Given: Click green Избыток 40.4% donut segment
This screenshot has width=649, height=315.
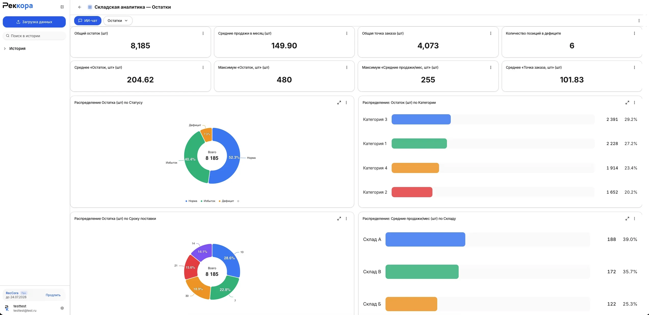Looking at the screenshot, I should 191,159.
